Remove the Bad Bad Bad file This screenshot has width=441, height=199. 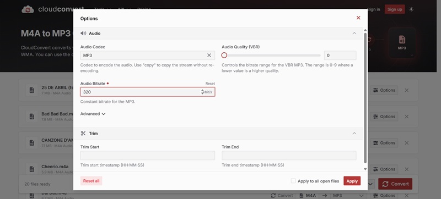[x=406, y=117]
